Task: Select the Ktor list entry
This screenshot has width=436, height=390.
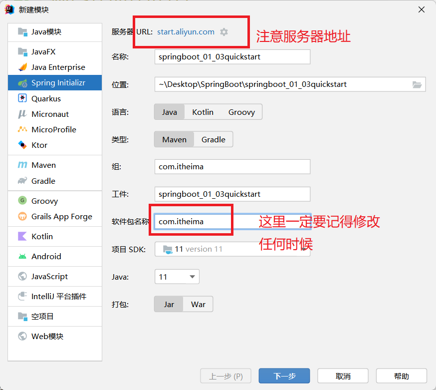Action: pyautogui.click(x=55, y=145)
